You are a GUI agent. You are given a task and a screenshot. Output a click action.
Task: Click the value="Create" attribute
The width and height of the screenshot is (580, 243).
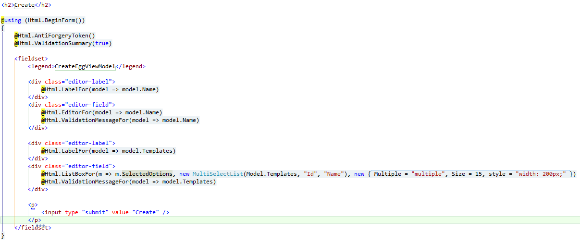[136, 212]
